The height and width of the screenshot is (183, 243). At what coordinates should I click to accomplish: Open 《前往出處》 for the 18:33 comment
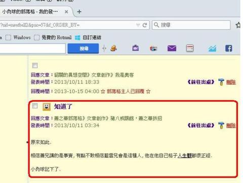tap(201, 82)
